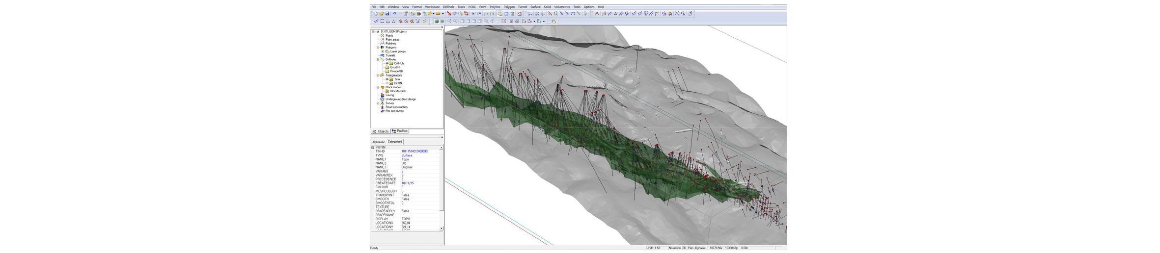Click the Caving icon in the tree
The height and width of the screenshot is (253, 1160).
[x=382, y=95]
